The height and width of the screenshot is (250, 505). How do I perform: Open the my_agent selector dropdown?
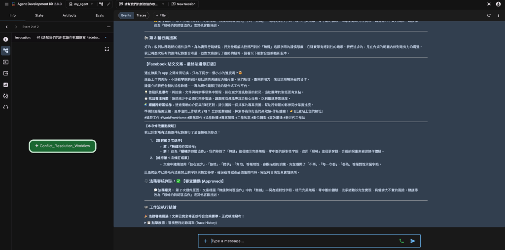(x=81, y=4)
